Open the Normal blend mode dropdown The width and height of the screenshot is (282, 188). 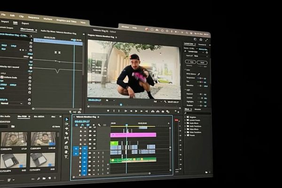(x=11, y=103)
